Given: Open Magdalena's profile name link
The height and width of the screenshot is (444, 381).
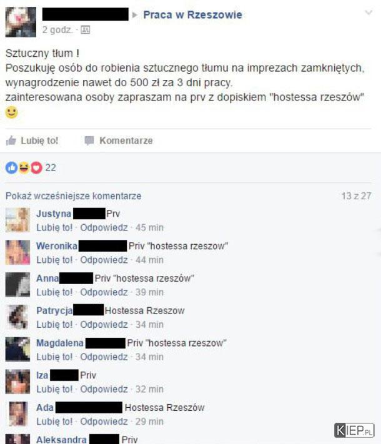Looking at the screenshot, I should click(x=60, y=343).
